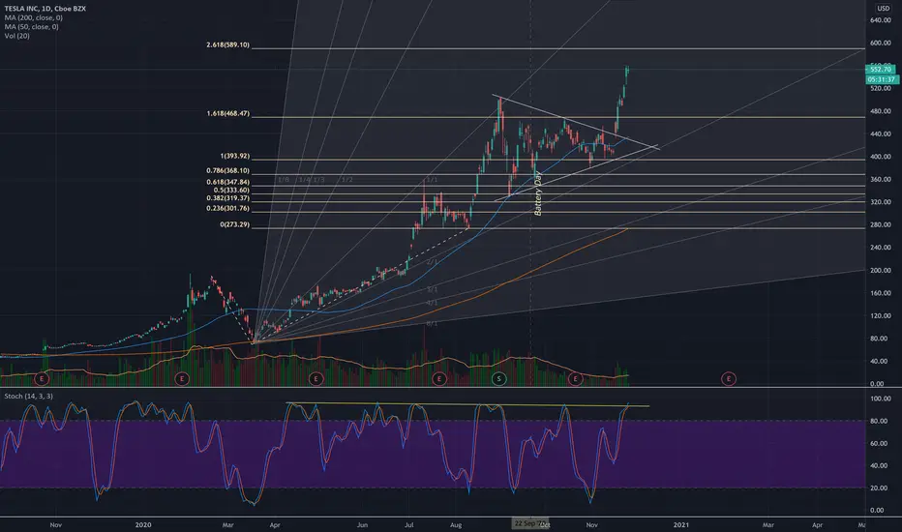Click the 3/1 Gann fan label

pos(432,290)
